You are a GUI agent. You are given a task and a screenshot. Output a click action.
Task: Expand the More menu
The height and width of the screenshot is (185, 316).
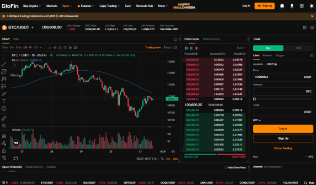[163, 6]
